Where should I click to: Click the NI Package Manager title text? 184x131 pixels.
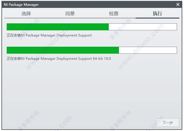point(21,5)
